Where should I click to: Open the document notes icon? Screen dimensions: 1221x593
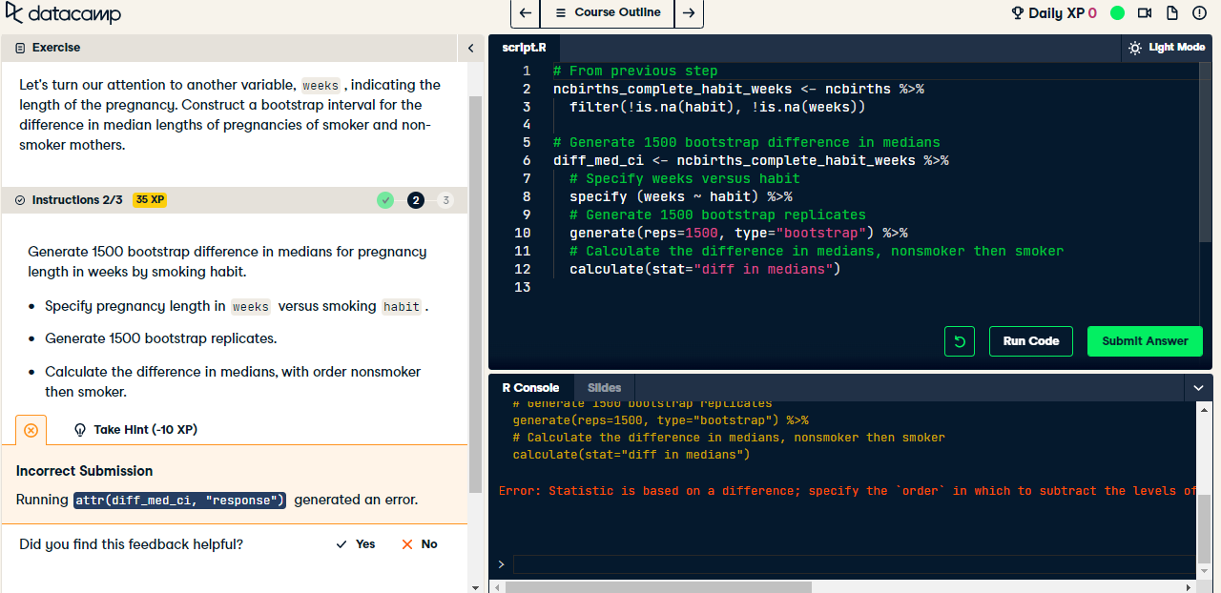[x=1172, y=13]
